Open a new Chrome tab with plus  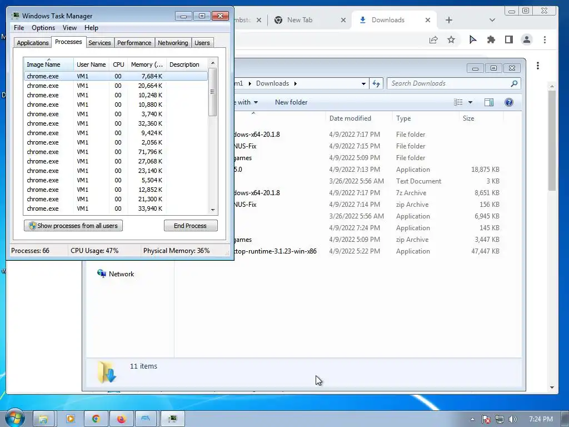[449, 20]
